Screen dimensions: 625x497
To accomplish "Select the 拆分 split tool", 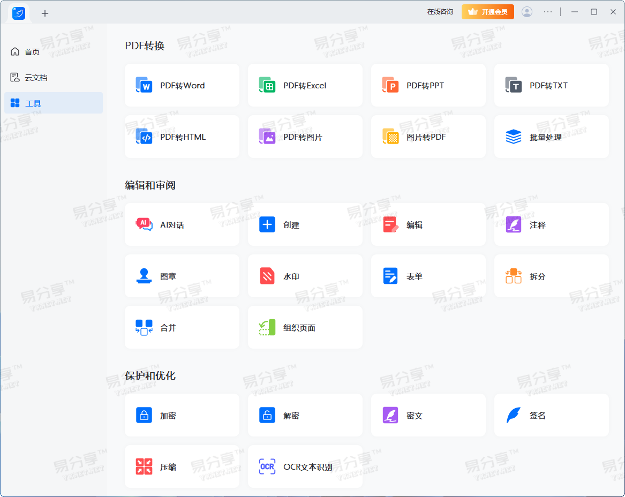I will (551, 276).
